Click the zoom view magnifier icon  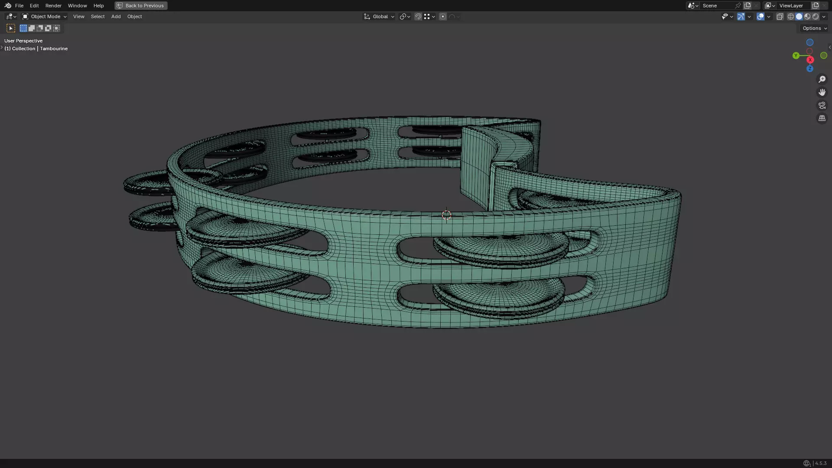822,79
